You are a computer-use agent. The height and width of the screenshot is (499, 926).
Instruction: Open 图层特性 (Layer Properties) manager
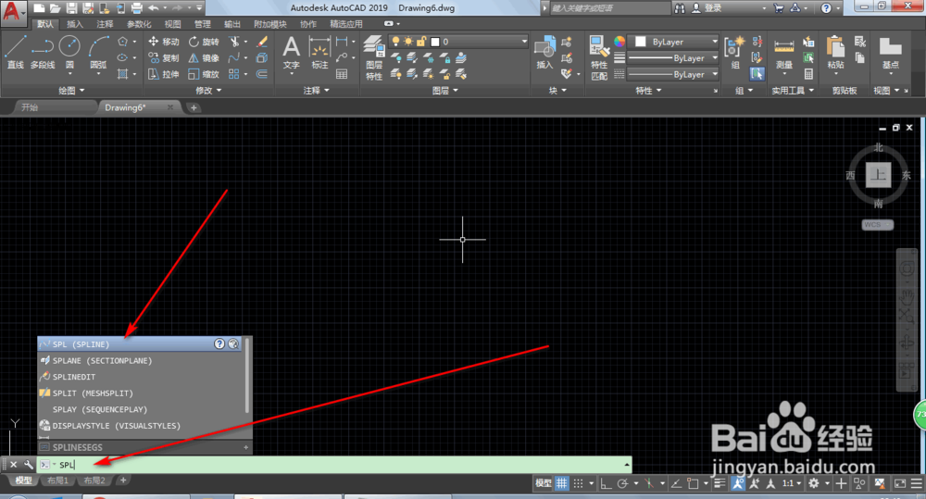(374, 57)
